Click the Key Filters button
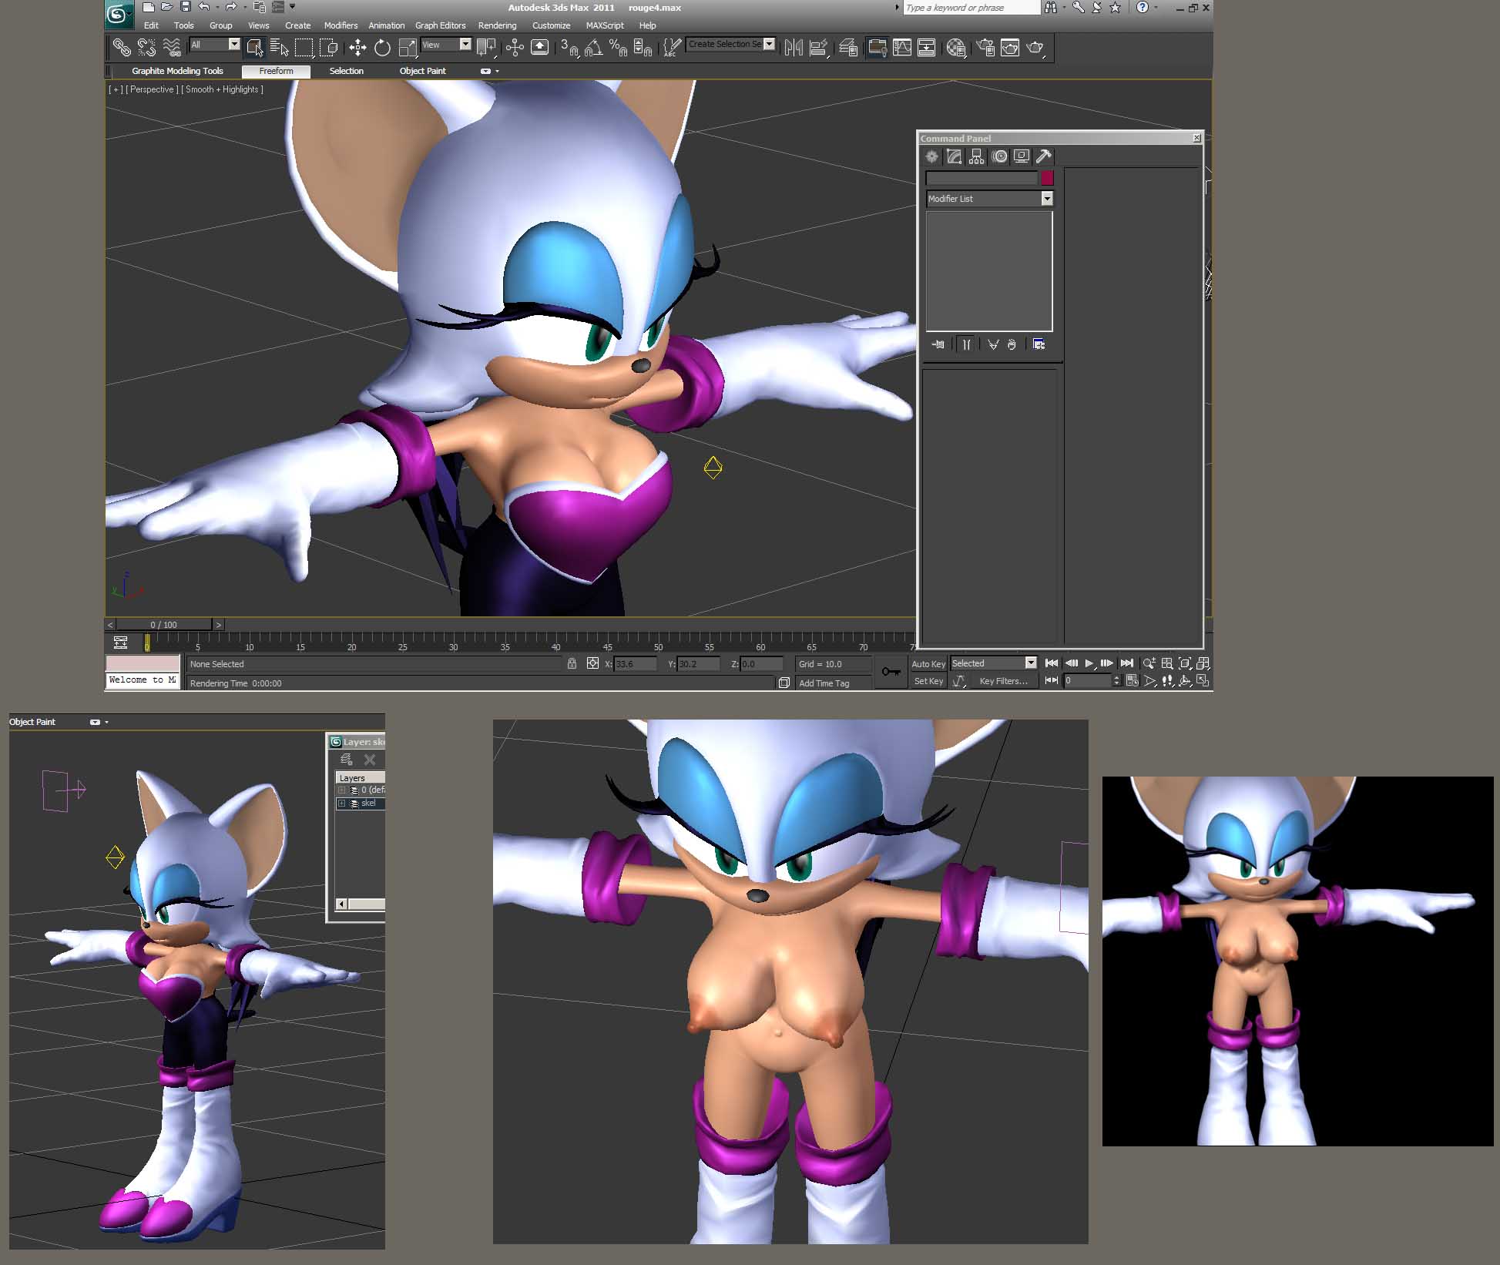1500x1265 pixels. tap(1002, 681)
